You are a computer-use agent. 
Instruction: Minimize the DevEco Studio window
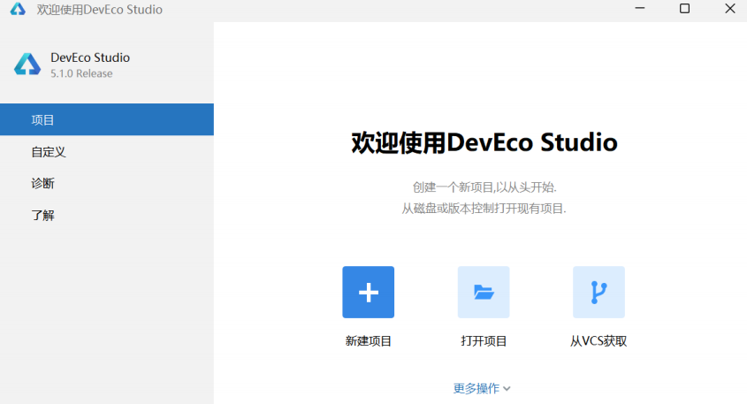pyautogui.click(x=640, y=9)
